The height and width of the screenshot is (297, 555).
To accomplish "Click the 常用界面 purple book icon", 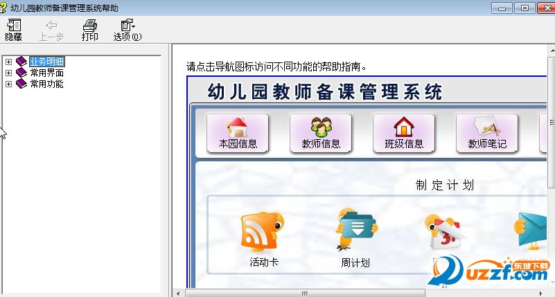I will [x=21, y=73].
